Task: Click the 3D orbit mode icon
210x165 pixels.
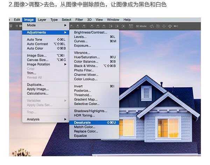Action: pyautogui.click(x=153, y=26)
